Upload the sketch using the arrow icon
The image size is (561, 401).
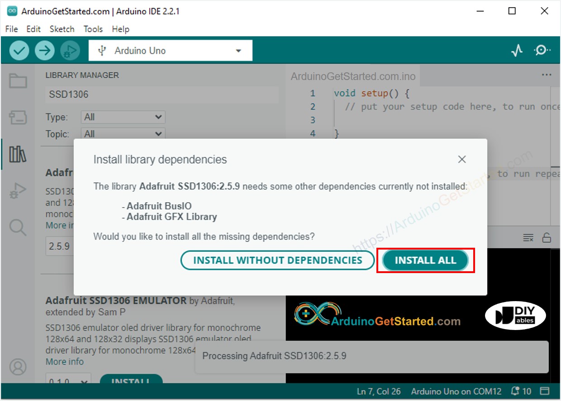44,50
